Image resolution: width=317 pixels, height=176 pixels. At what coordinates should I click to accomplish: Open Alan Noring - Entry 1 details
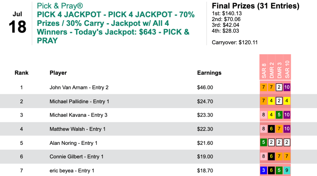tap(73, 143)
